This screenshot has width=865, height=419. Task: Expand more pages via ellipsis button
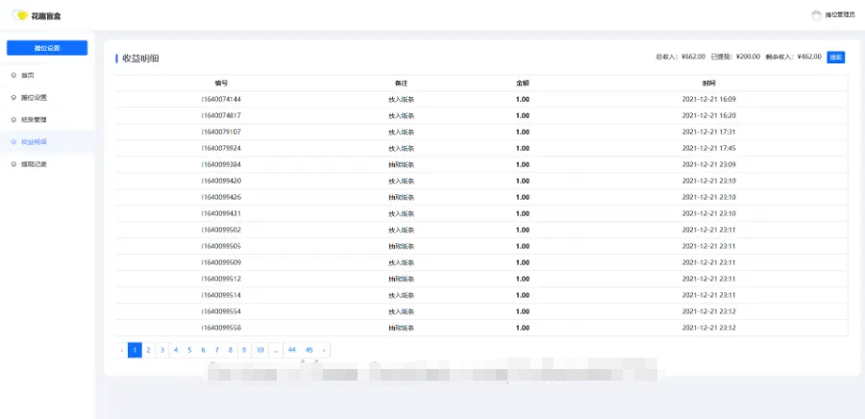pos(276,350)
